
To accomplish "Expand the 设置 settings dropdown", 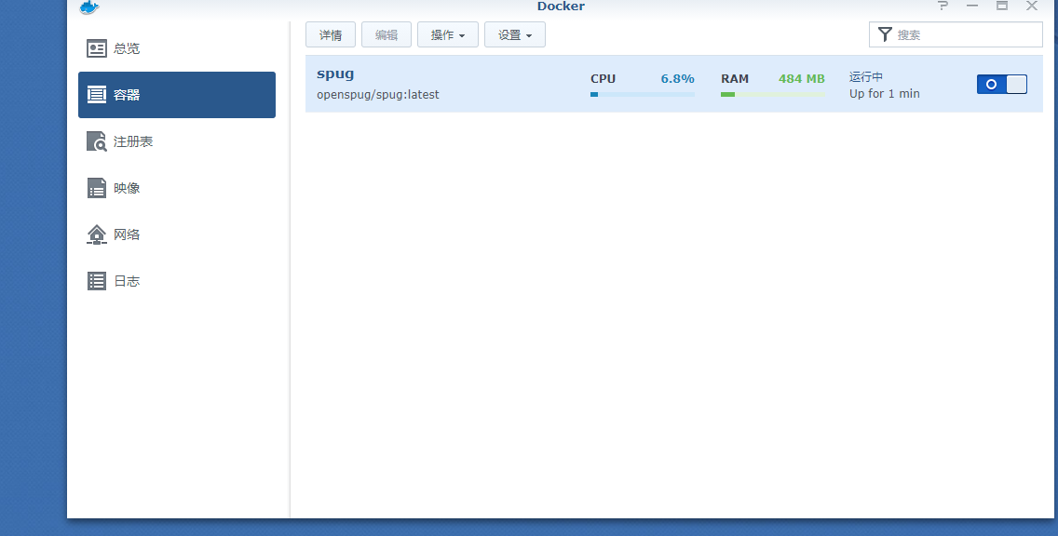I will pyautogui.click(x=515, y=35).
